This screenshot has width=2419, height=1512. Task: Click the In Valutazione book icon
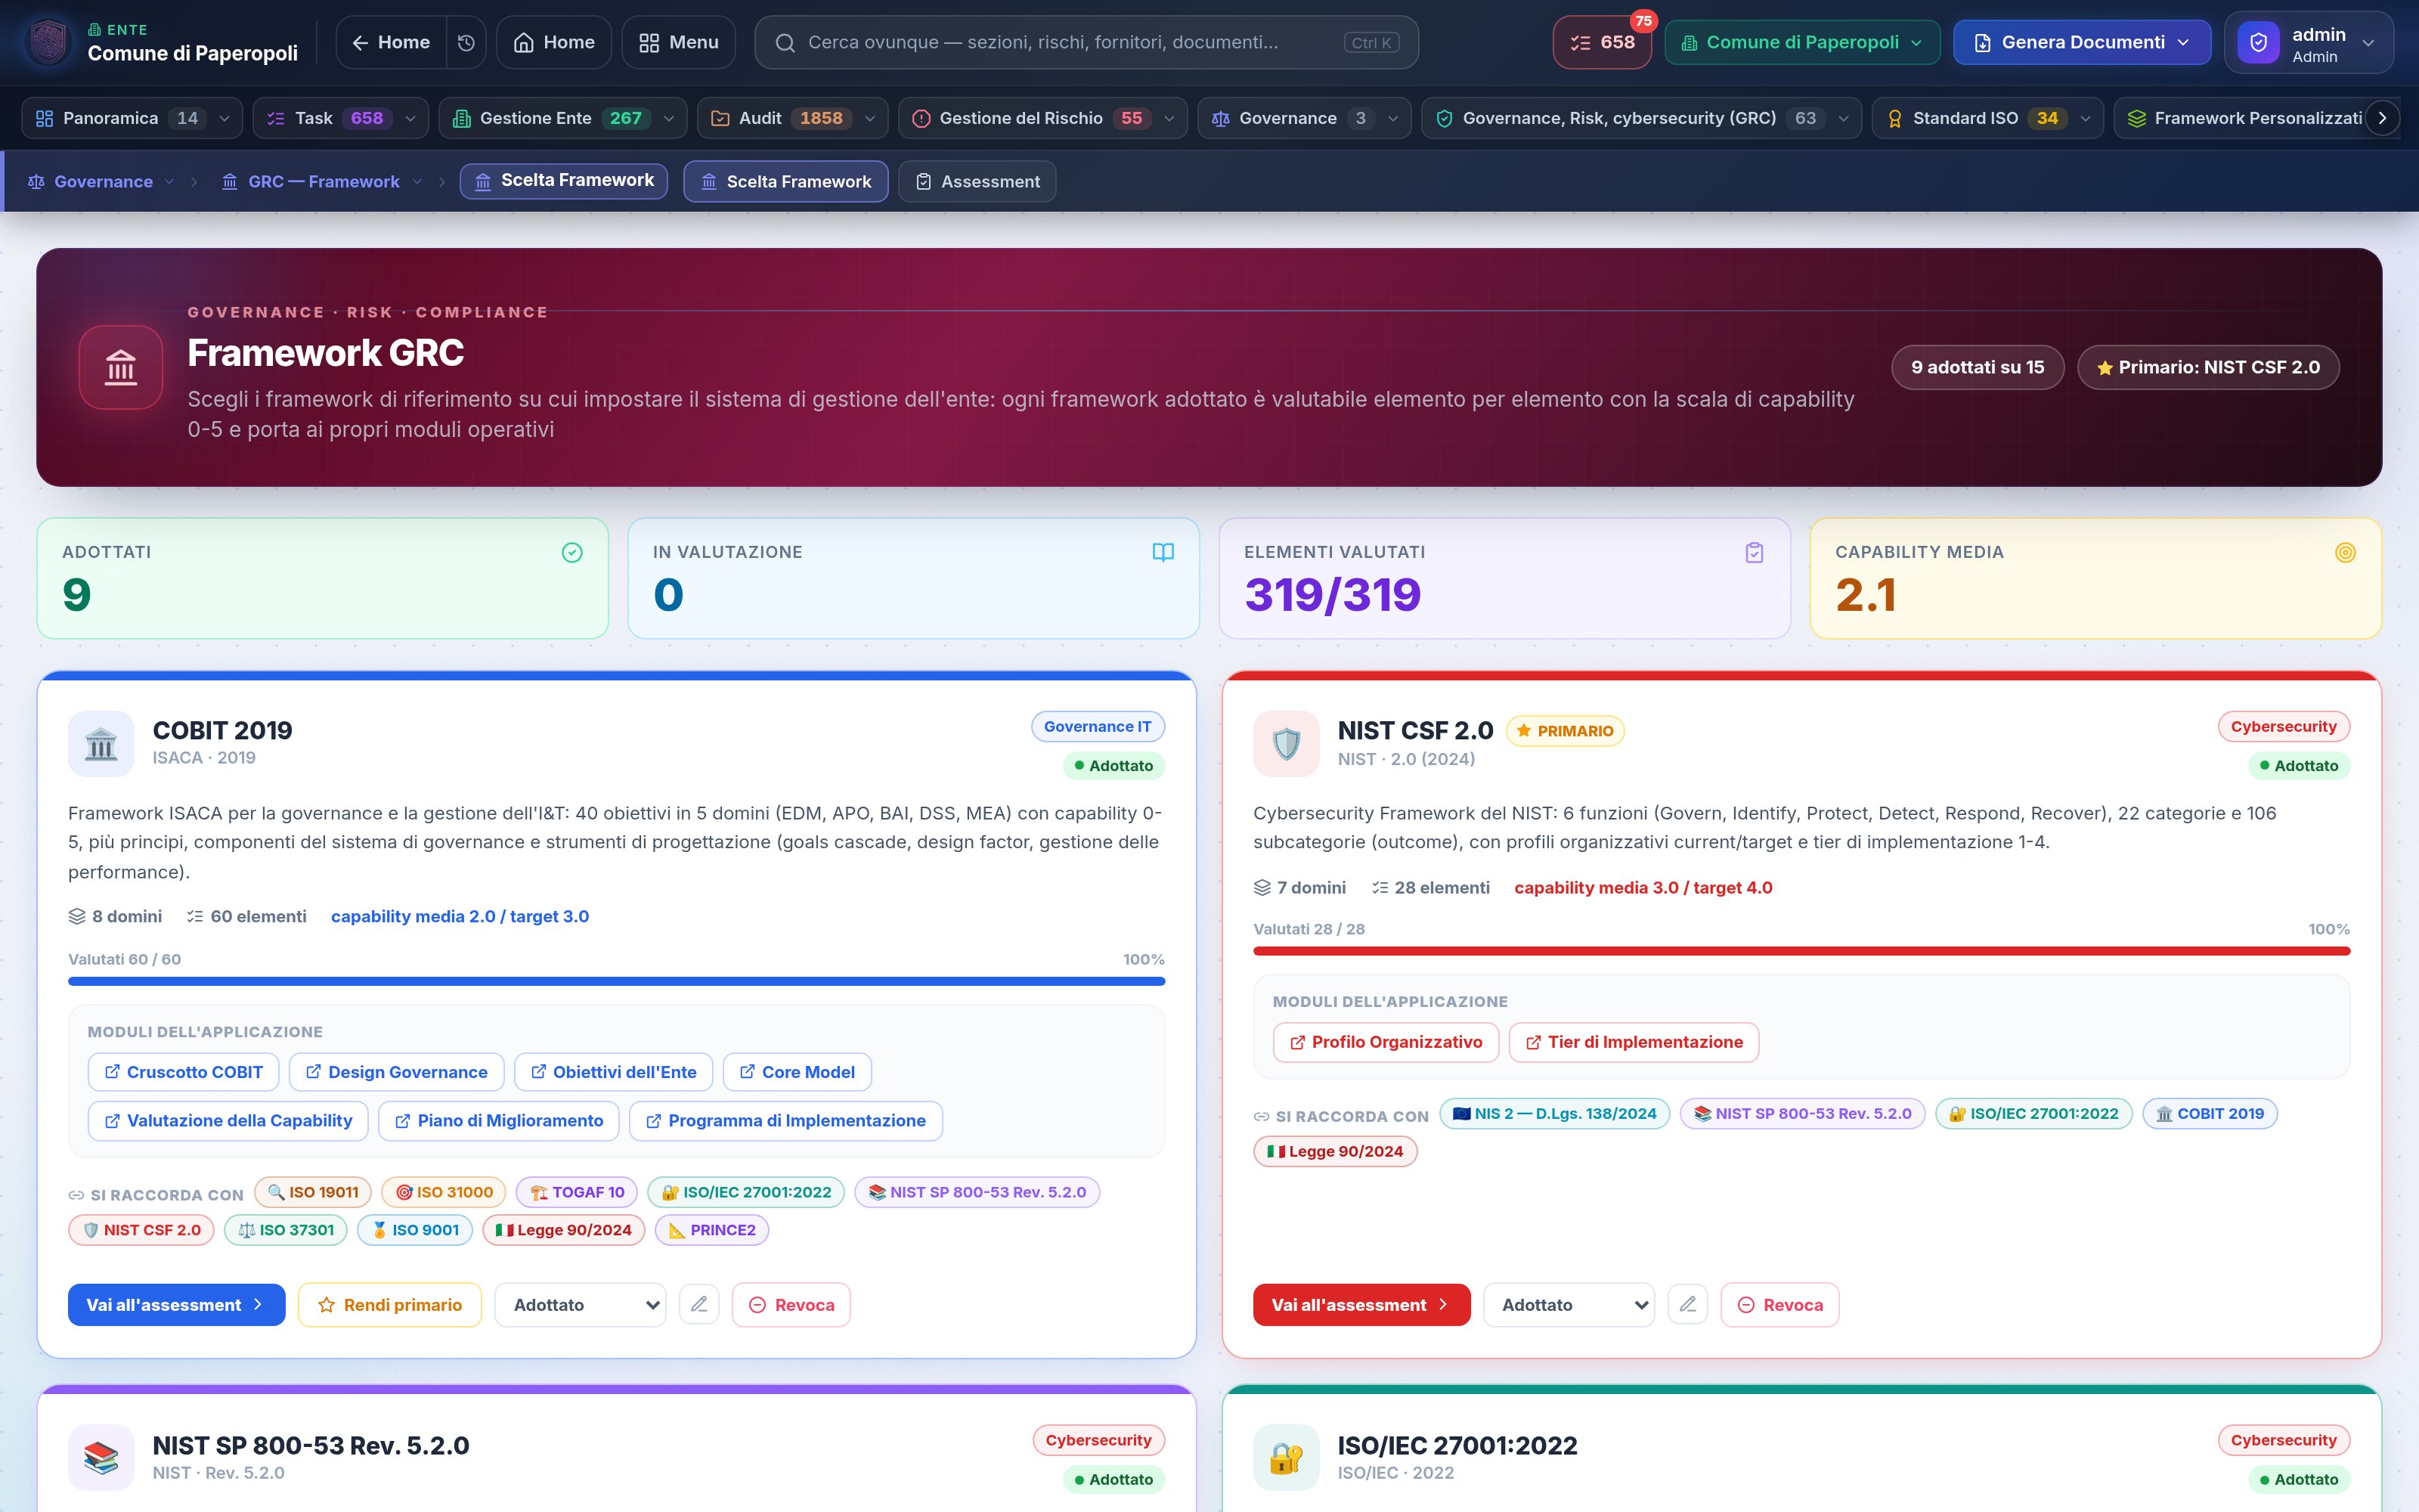click(1163, 552)
